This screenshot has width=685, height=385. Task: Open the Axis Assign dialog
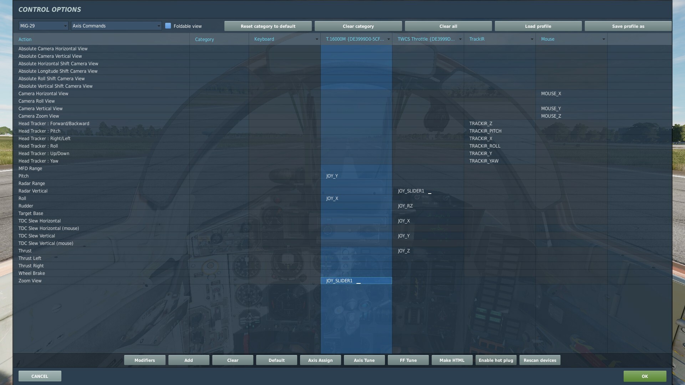[320, 360]
